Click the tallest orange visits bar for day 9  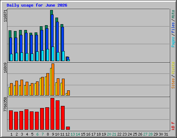pos(53,79)
